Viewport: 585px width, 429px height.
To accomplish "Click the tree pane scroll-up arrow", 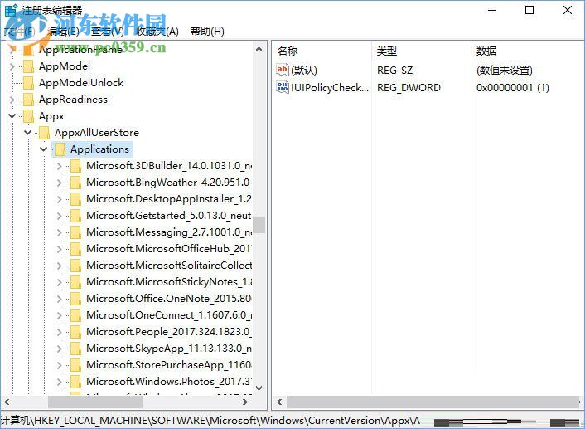I will pos(259,49).
